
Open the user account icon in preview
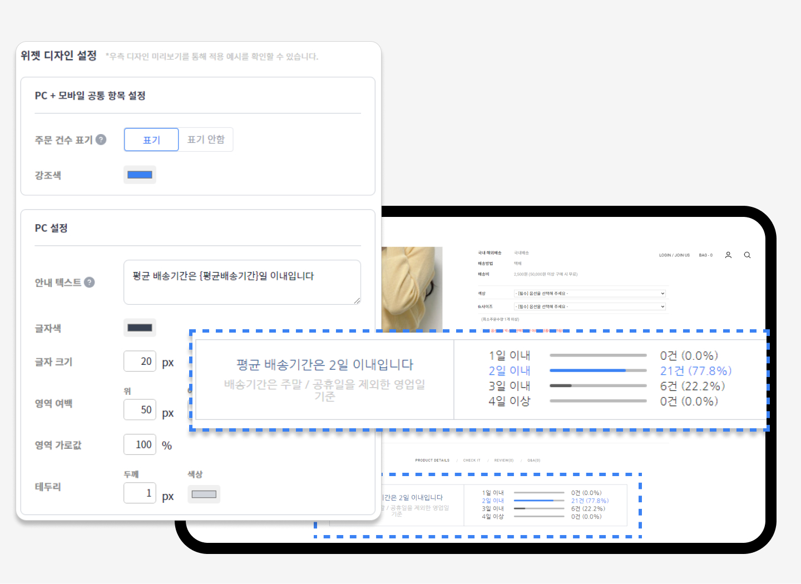tap(728, 255)
